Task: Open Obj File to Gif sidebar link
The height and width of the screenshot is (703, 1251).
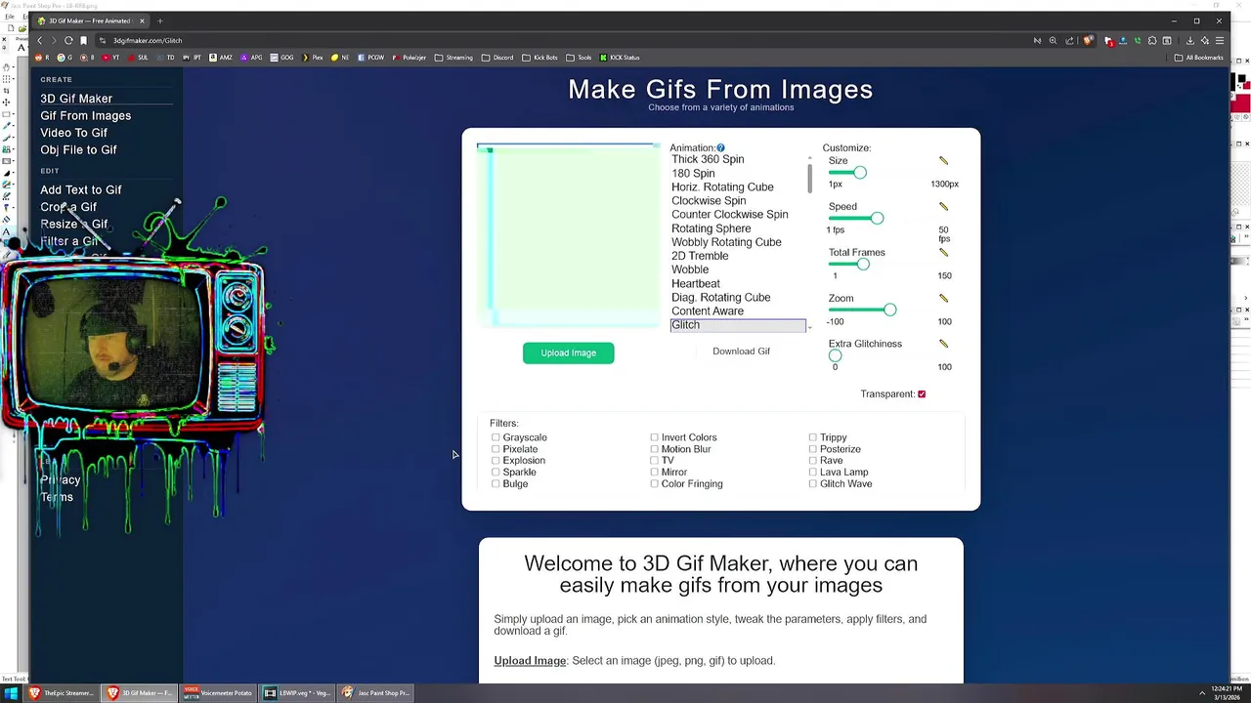Action: (79, 149)
